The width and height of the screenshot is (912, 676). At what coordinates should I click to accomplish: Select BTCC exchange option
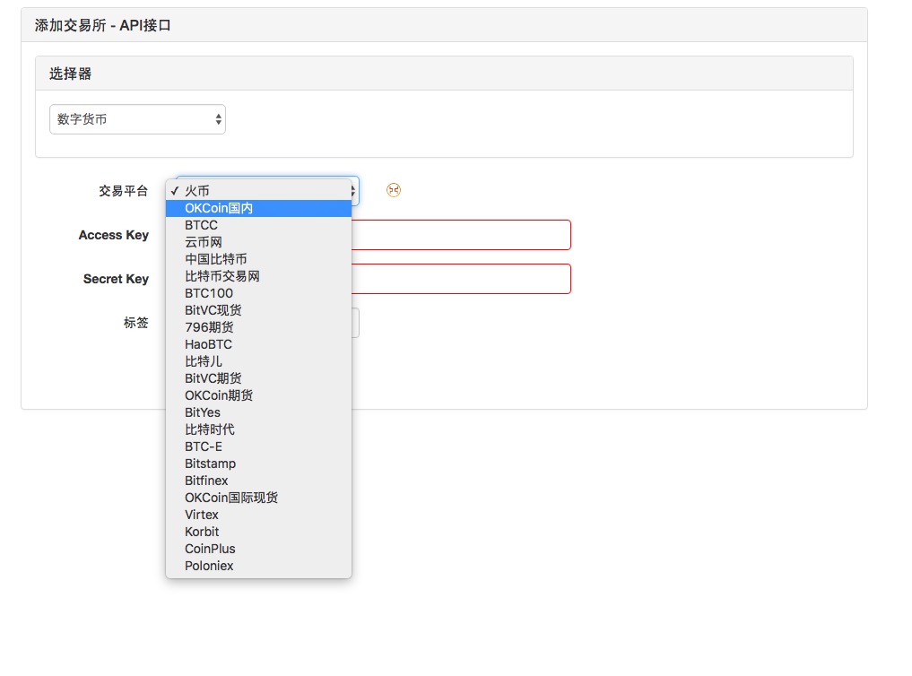pos(259,225)
